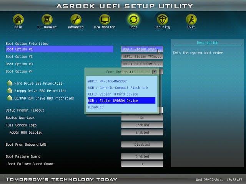Open Hard Drive BBS Priorities submenu
The height and width of the screenshot is (184, 246).
click(38, 83)
